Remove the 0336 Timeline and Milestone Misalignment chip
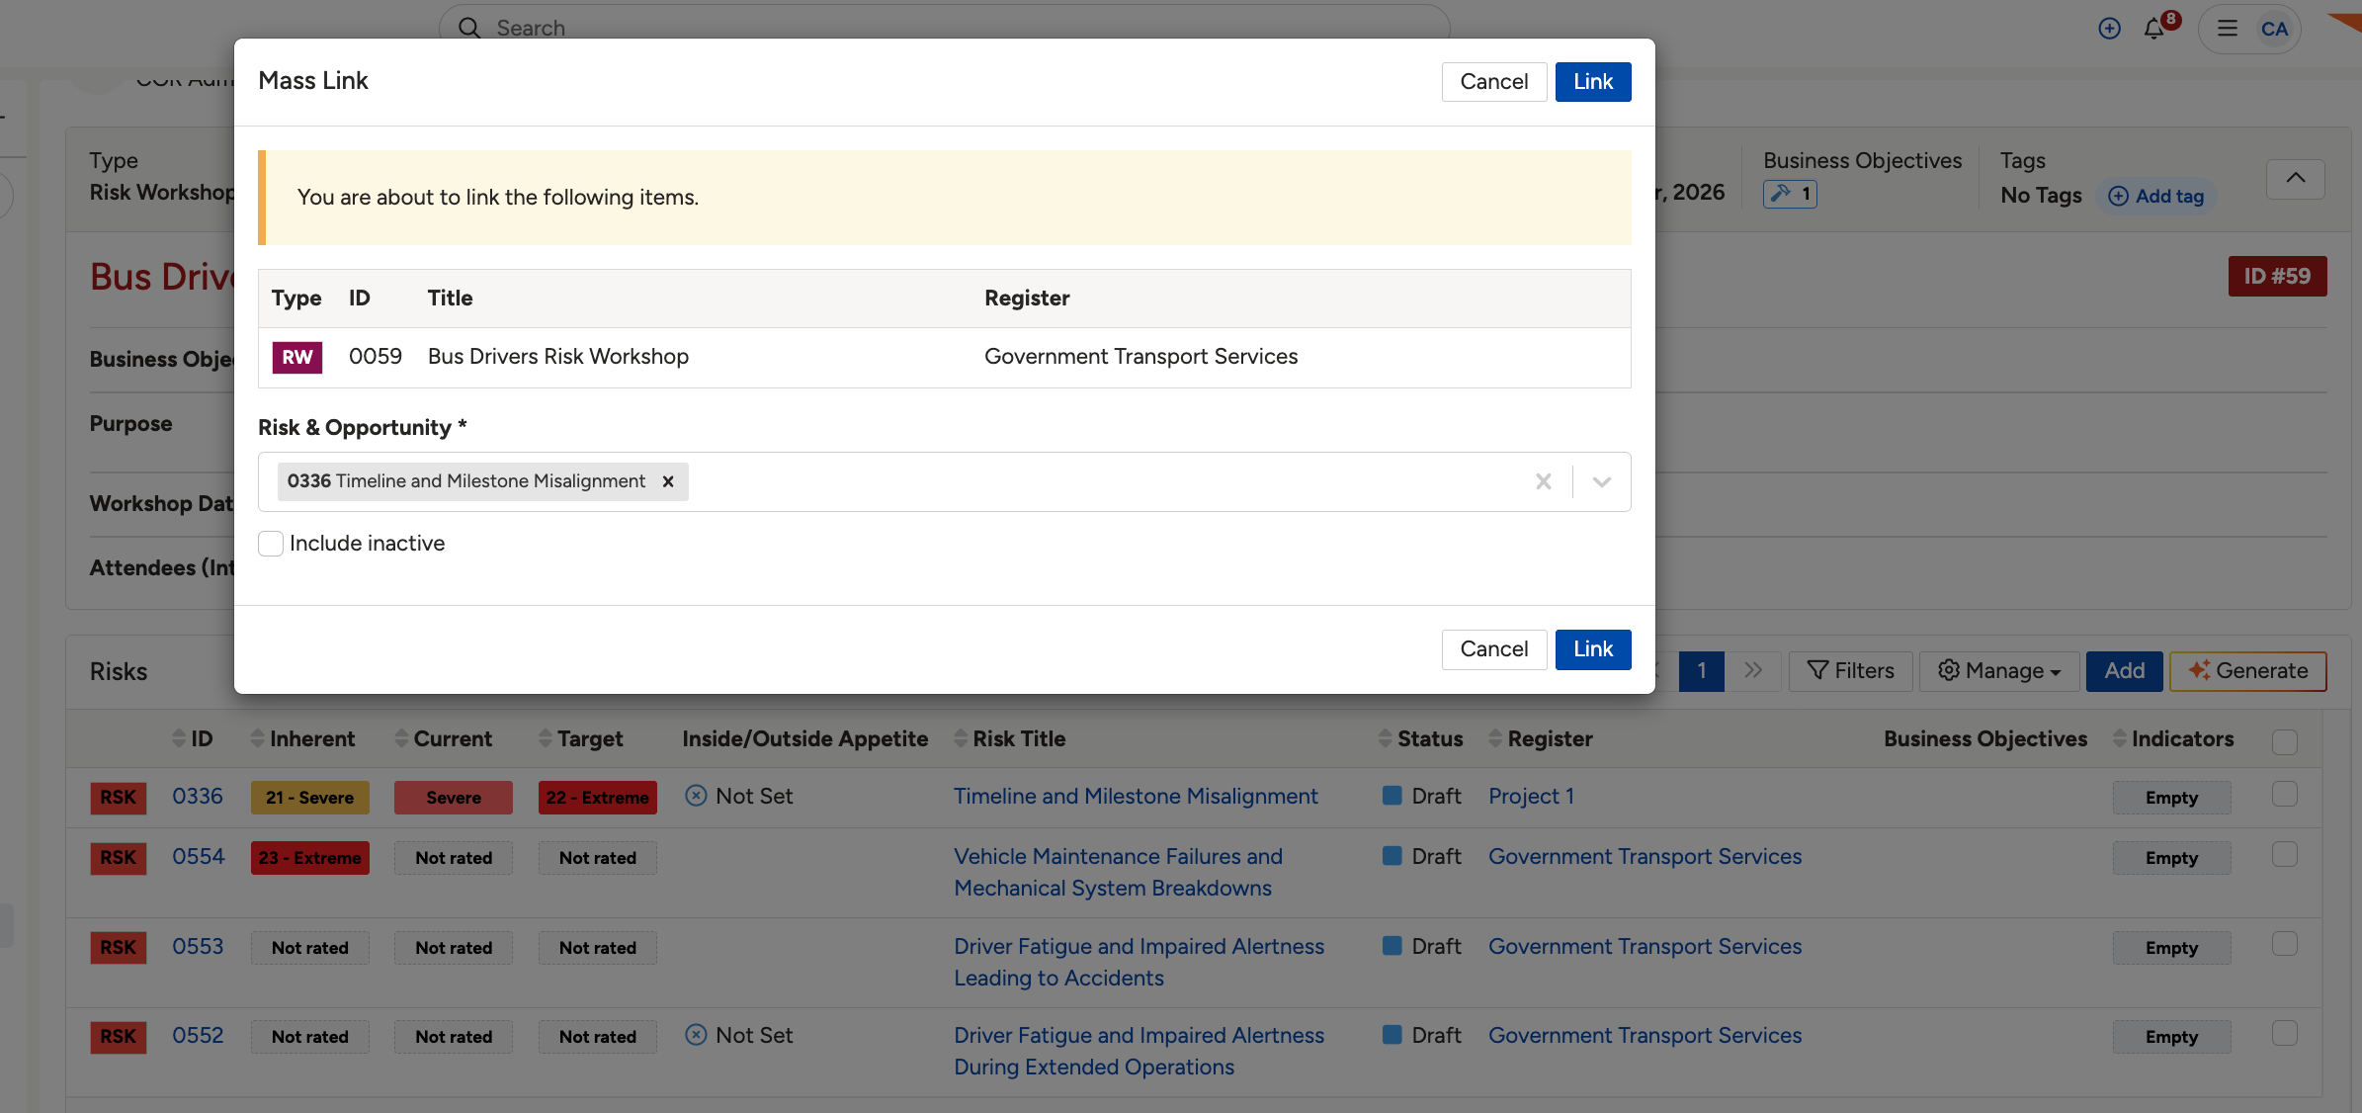Image resolution: width=2362 pixels, height=1113 pixels. click(668, 481)
